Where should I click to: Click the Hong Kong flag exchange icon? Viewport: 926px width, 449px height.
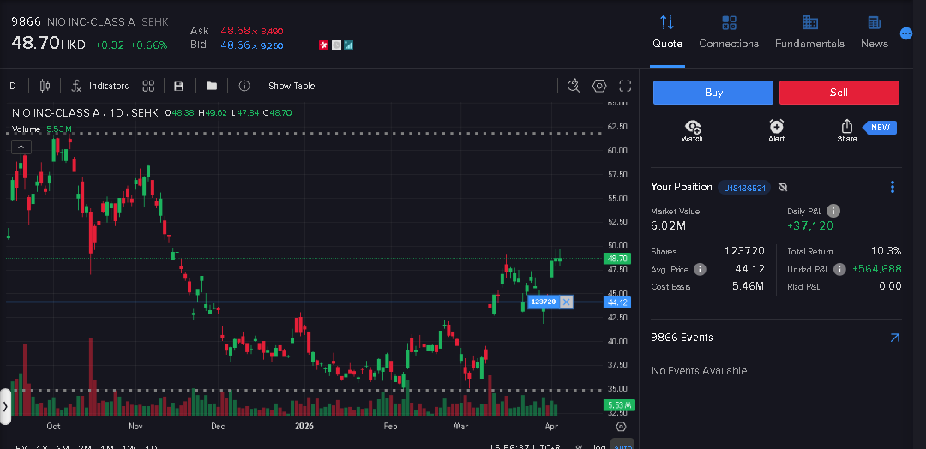[323, 45]
